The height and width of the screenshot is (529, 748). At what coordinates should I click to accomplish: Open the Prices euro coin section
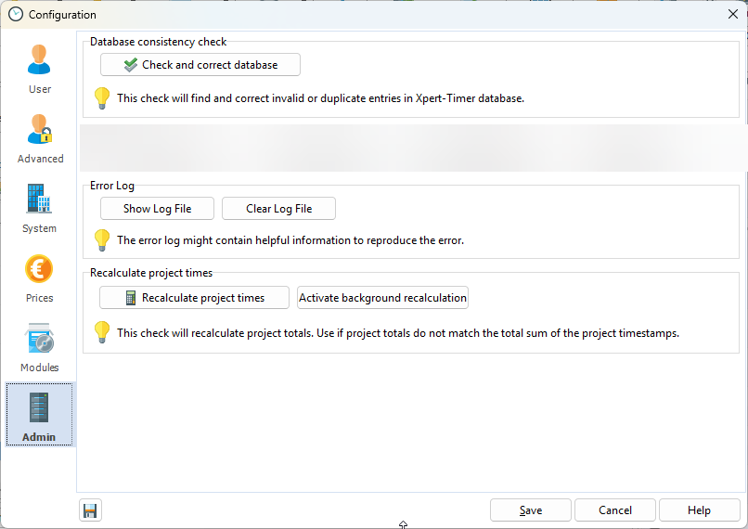tap(40, 277)
